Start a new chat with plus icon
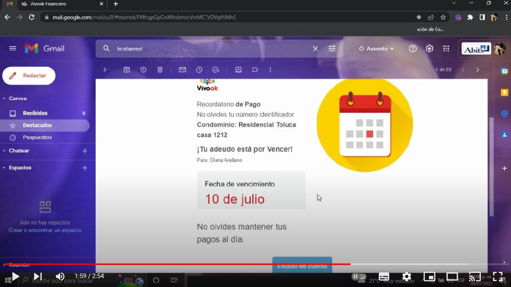Viewport: 511px width, 287px height. pyautogui.click(x=85, y=151)
